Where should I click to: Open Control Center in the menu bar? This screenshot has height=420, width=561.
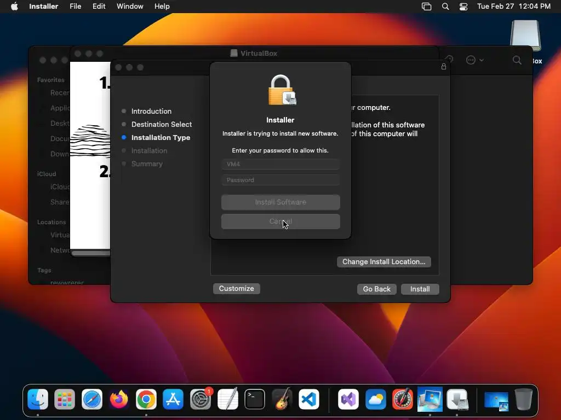[x=463, y=7]
